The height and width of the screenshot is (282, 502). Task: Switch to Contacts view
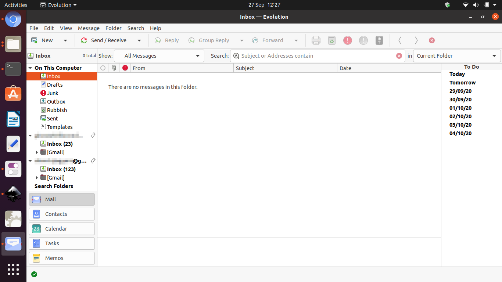click(62, 214)
